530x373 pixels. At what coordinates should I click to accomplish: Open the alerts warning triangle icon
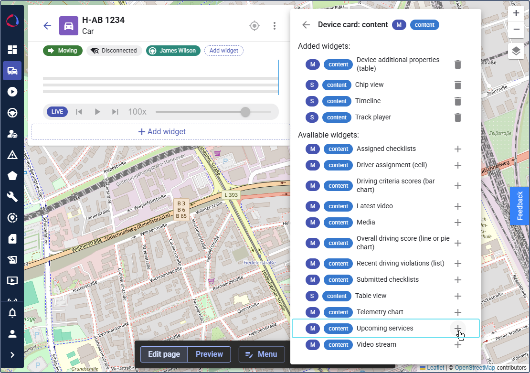12,155
